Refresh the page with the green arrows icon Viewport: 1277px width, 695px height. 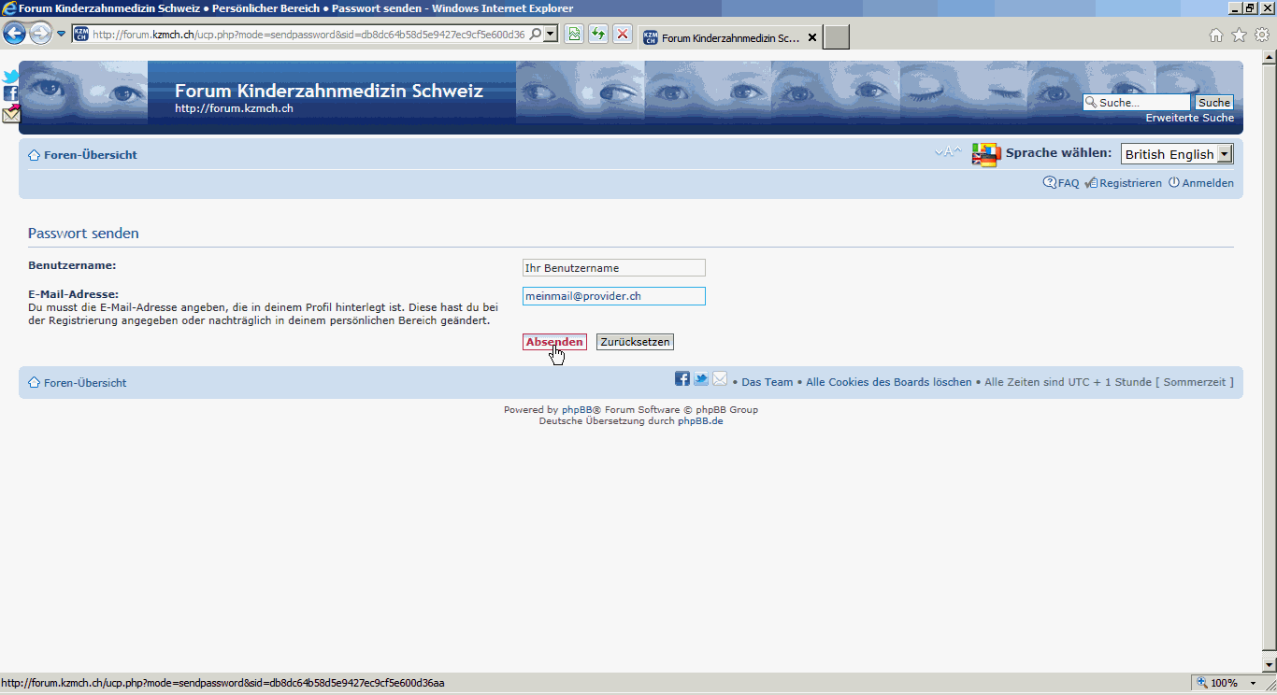coord(598,35)
